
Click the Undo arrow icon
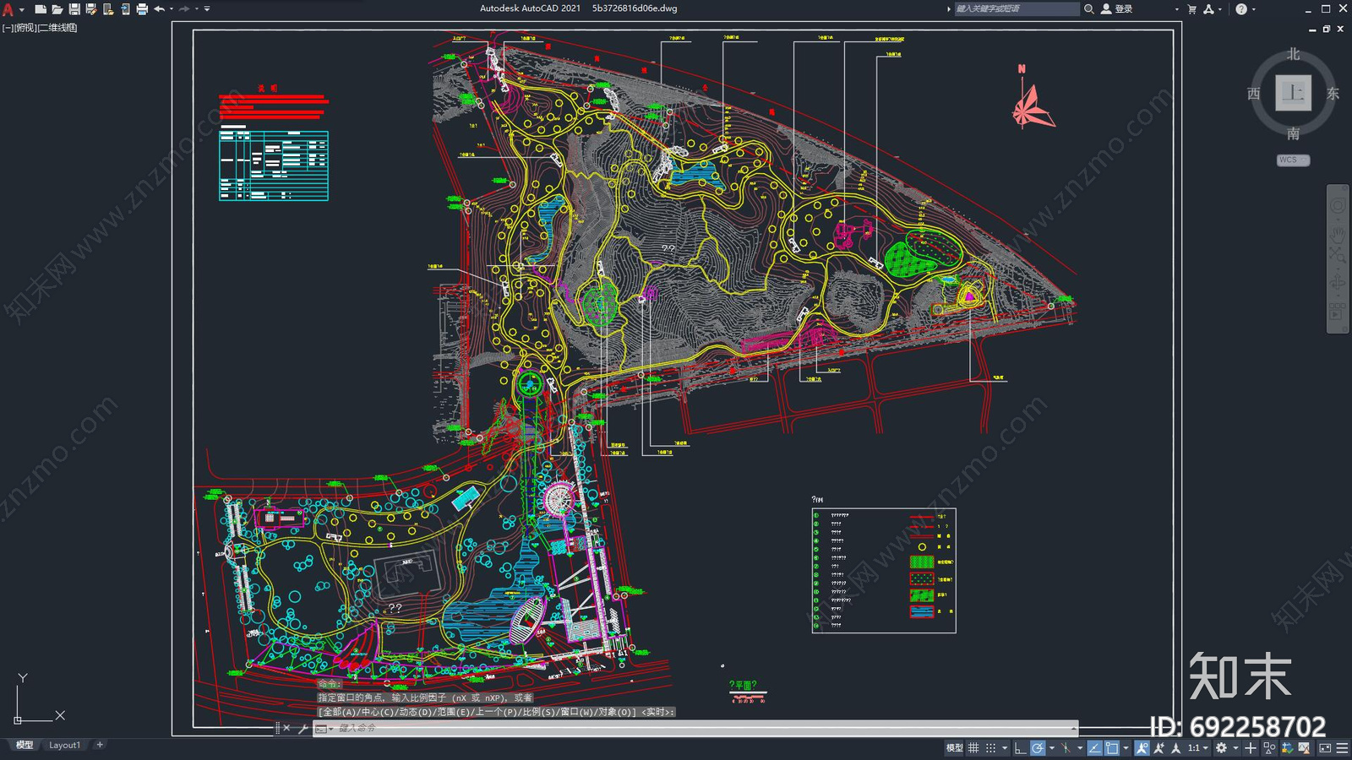coord(159,9)
